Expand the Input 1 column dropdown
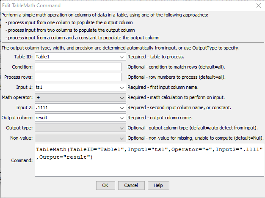This screenshot has width=265, height=198. click(x=121, y=87)
